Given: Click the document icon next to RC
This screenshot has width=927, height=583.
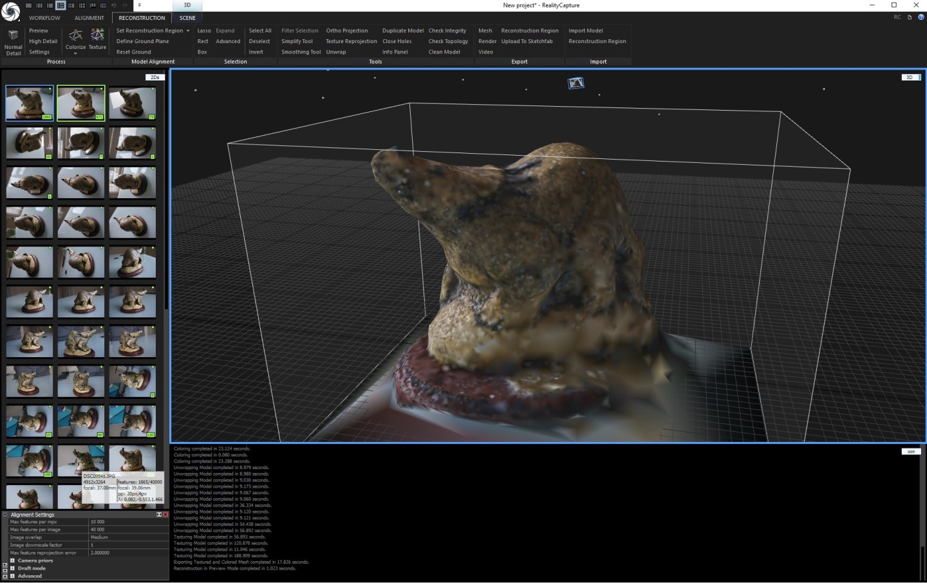Looking at the screenshot, I should click(x=910, y=17).
